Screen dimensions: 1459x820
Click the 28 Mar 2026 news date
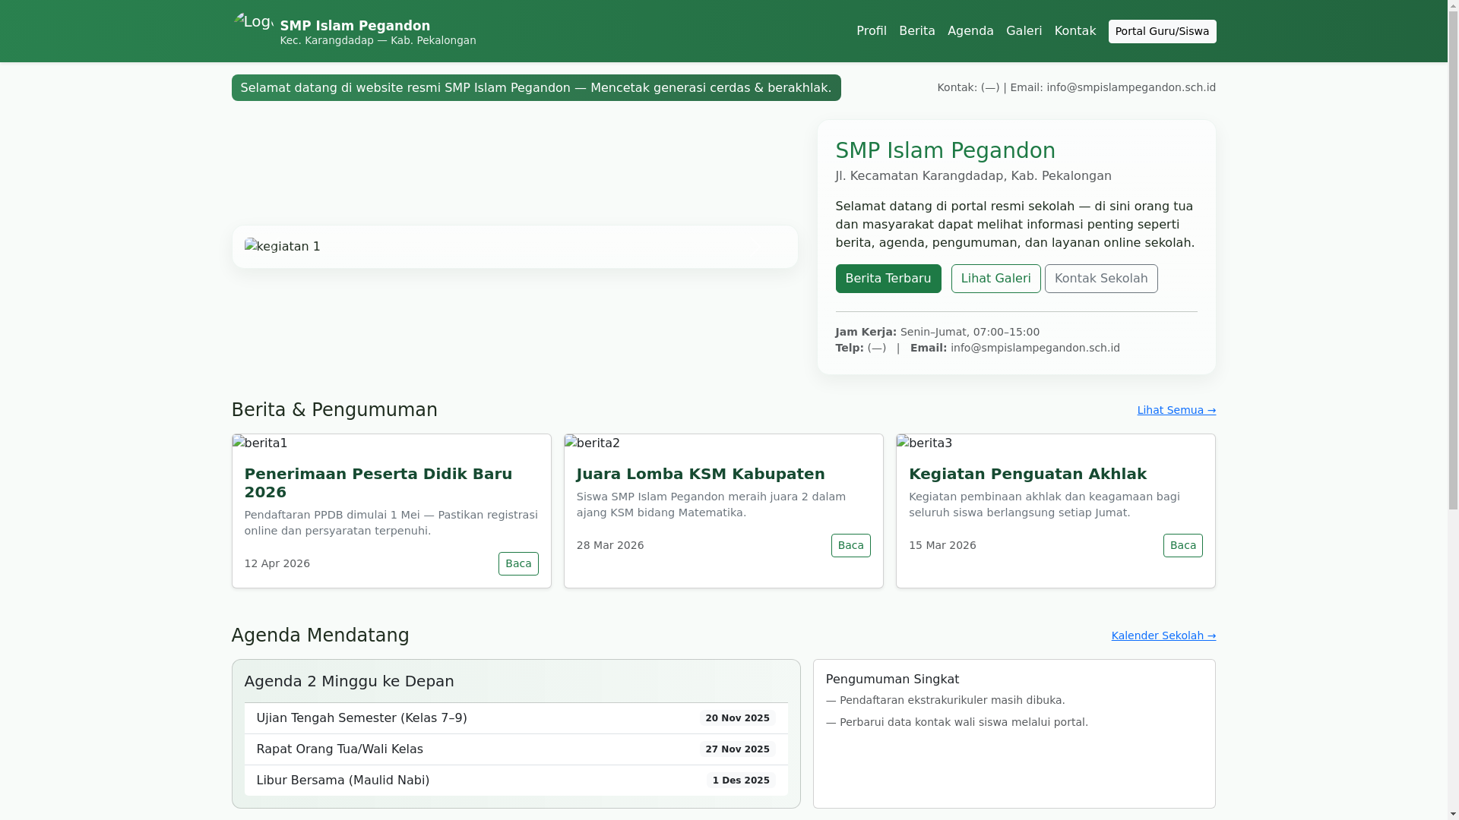pos(610,545)
